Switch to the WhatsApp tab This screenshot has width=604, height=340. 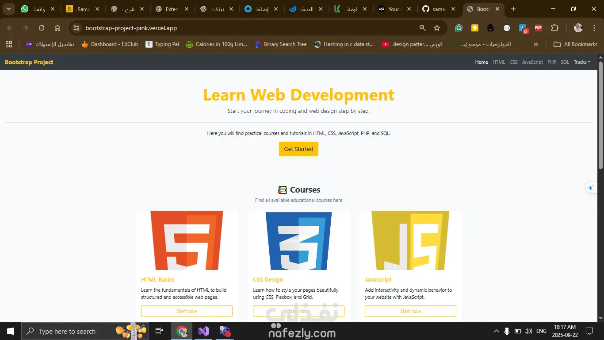(x=38, y=9)
